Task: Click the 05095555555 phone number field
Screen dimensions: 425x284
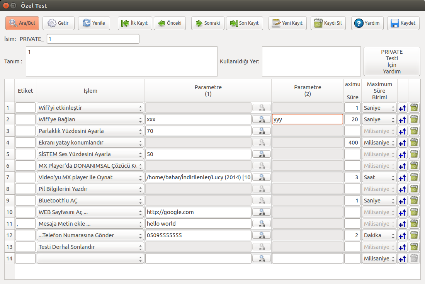Action: coord(199,235)
